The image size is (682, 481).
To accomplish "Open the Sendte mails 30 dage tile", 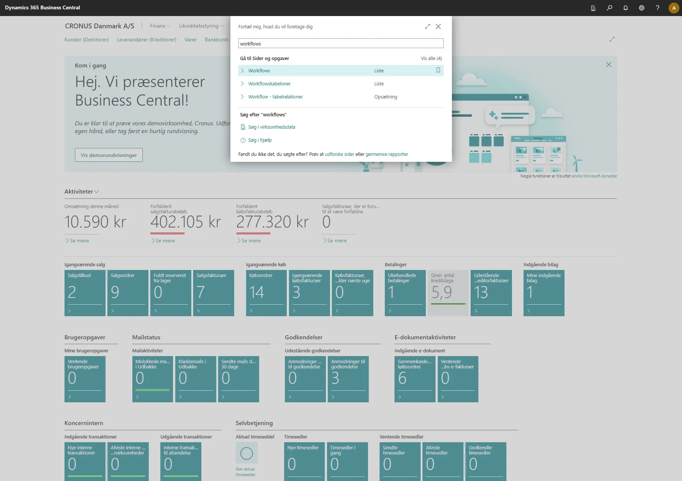I will click(239, 379).
